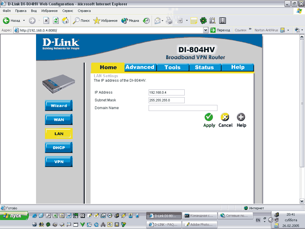Viewport: 305px width, 229px height.
Task: Switch to D-LINK - FAQ taskbar window
Action: tap(164, 225)
